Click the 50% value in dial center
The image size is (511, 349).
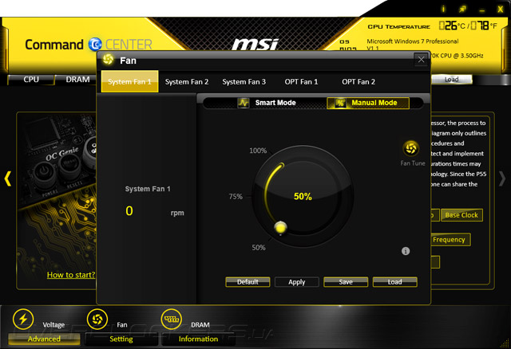coord(303,197)
